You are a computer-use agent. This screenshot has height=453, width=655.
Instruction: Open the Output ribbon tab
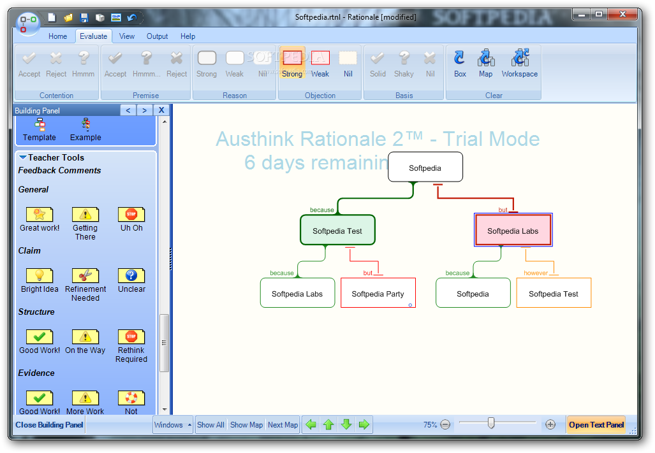click(x=157, y=36)
